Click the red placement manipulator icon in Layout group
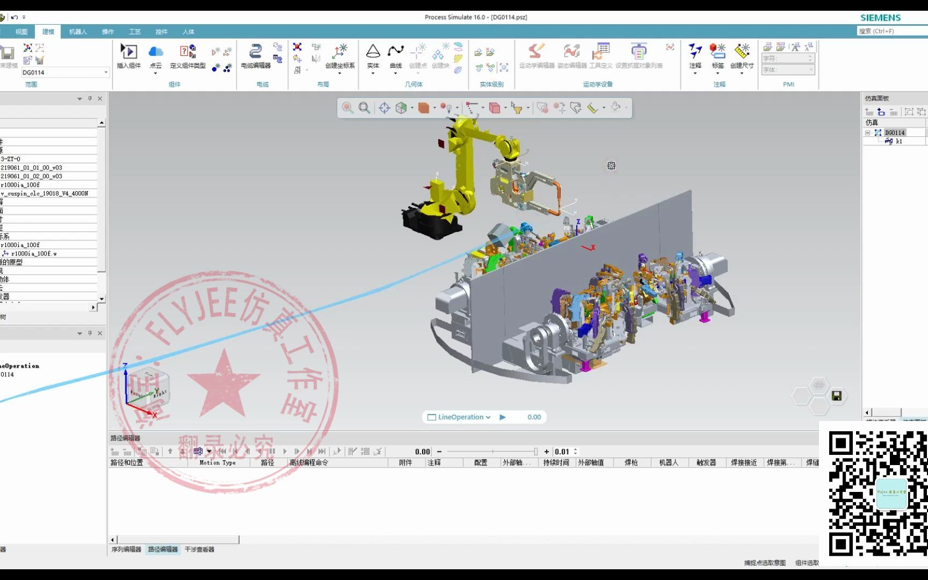Viewport: 928px width, 580px height. coord(297,47)
